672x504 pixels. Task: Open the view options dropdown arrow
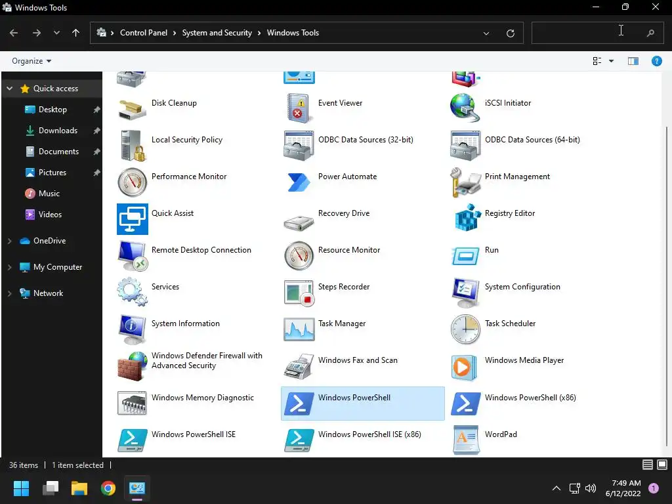(x=611, y=61)
